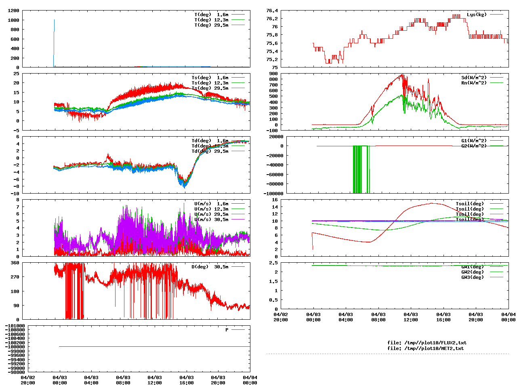The height and width of the screenshot is (388, 517).
Task: Click the "180" tick on wind direction plot
Action: pos(15,291)
